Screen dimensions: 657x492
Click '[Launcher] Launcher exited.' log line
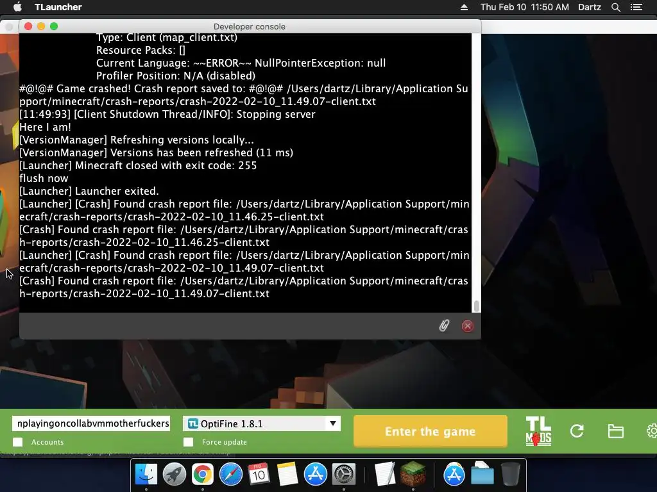89,191
